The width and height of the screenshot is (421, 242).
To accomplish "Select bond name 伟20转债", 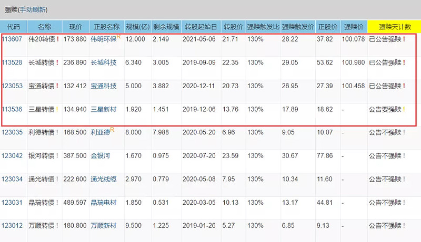I will [x=42, y=39].
